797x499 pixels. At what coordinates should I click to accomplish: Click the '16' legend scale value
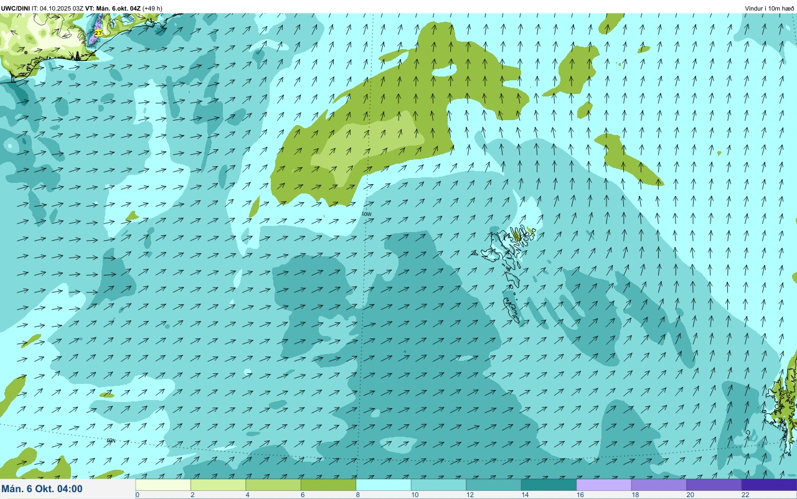[580, 495]
